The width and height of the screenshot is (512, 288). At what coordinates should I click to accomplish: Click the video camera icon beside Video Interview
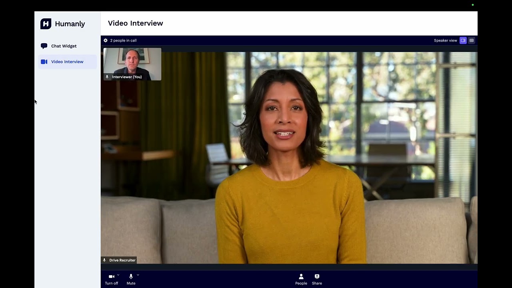(x=44, y=62)
